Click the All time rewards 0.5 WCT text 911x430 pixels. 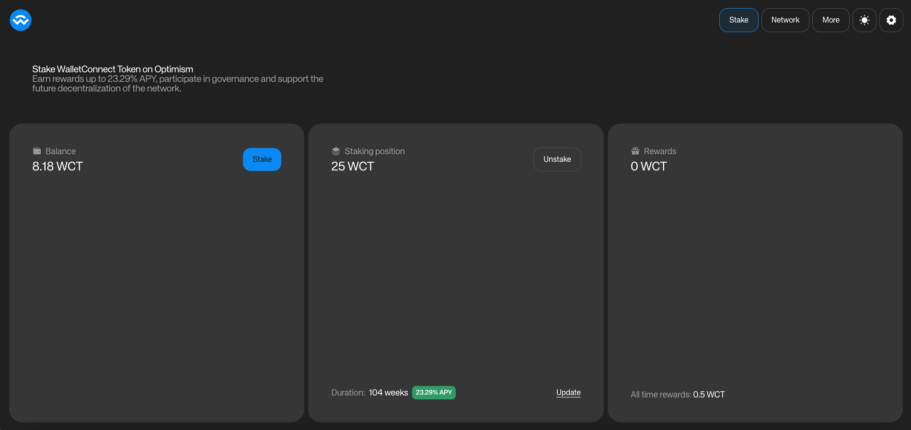(678, 395)
